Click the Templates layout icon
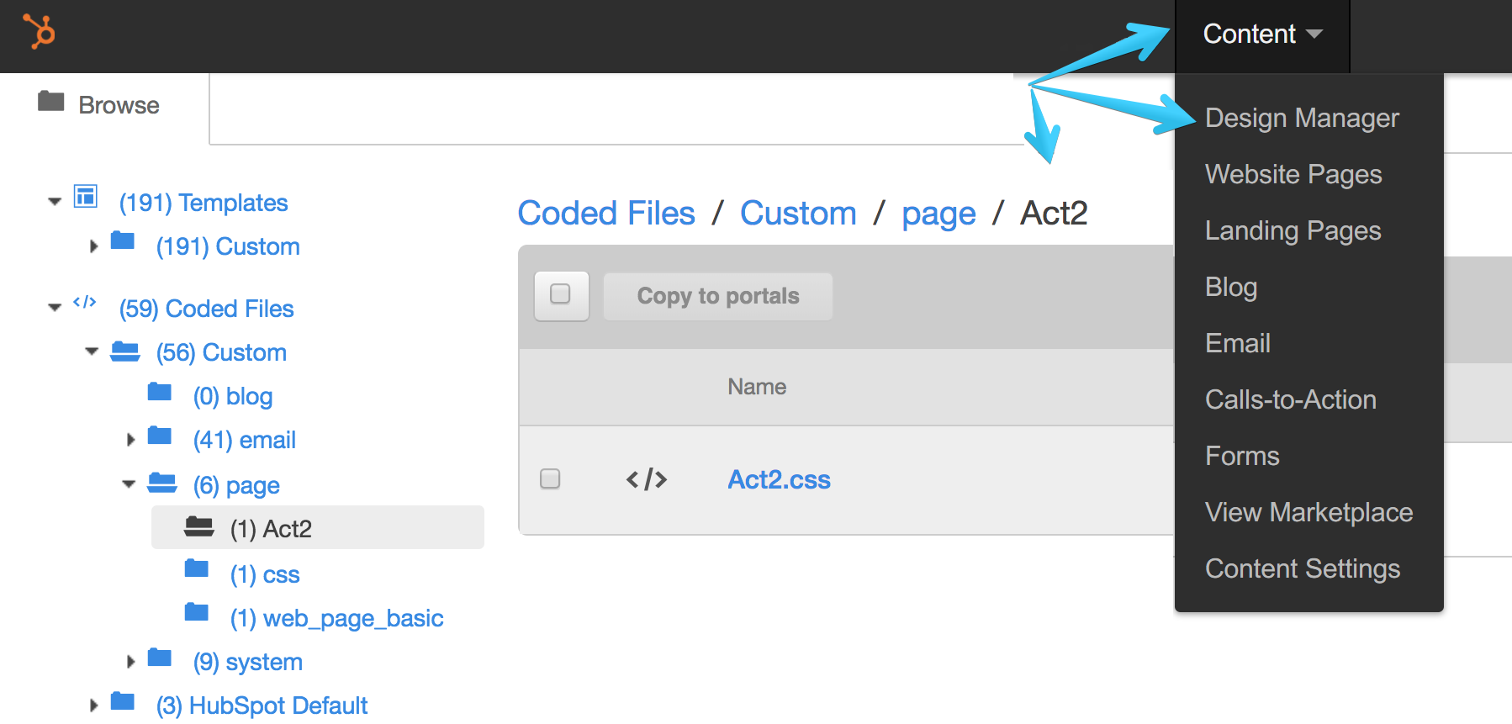Image resolution: width=1512 pixels, height=724 pixels. coord(86,196)
